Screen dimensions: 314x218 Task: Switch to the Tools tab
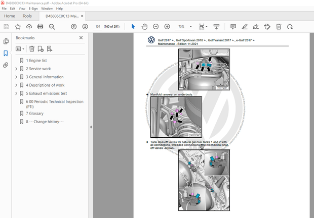coord(27,16)
